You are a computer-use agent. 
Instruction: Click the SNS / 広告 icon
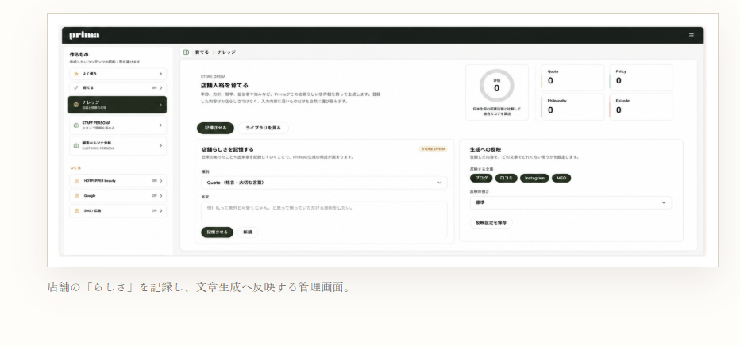coord(77,211)
